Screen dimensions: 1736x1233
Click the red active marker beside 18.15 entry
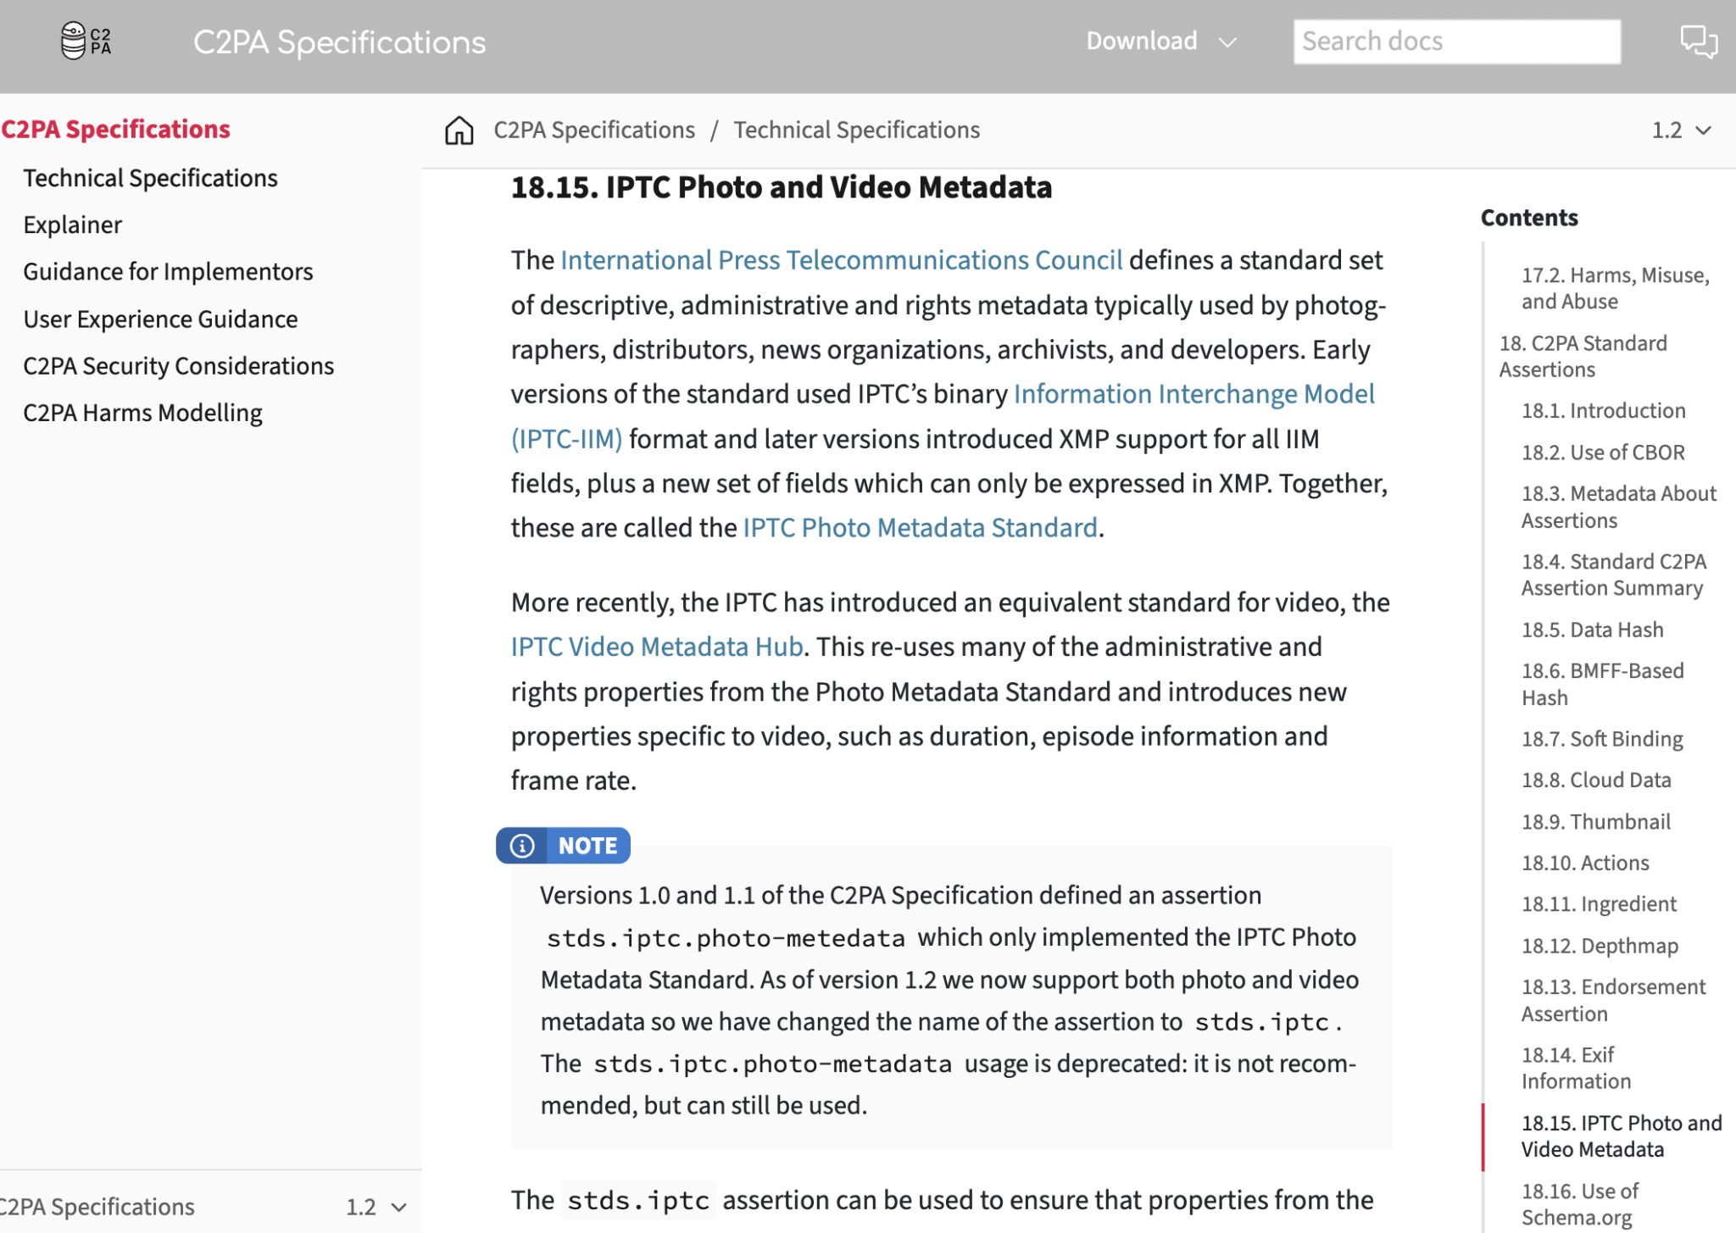click(x=1483, y=1136)
